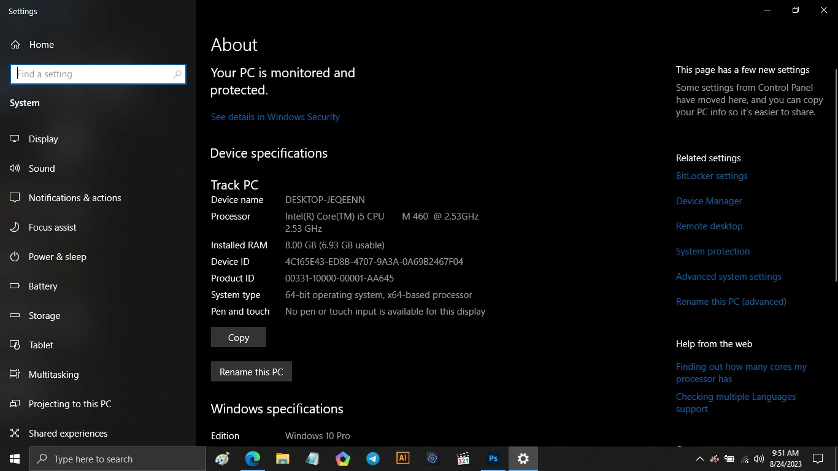Click the Windows specifications heading
The width and height of the screenshot is (838, 471).
(x=277, y=409)
